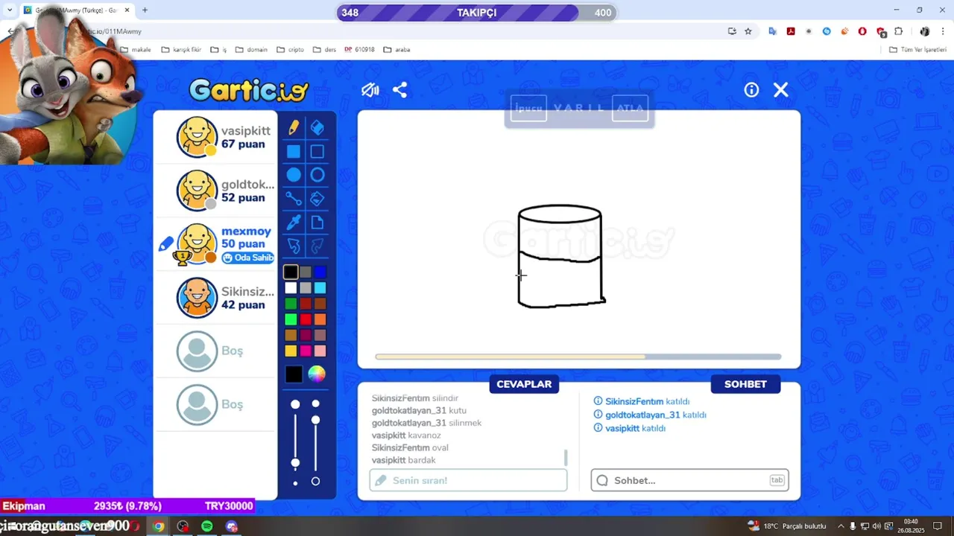Select the paint bucket fill tool
This screenshot has height=536, width=954.
(317, 199)
